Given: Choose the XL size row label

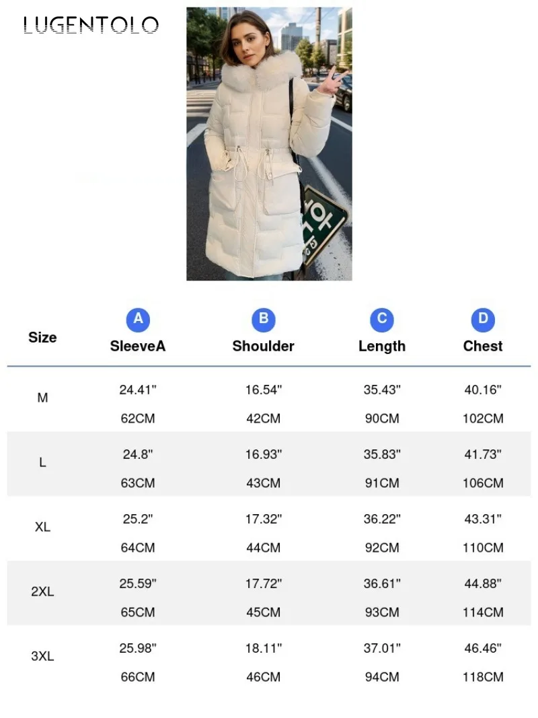Looking at the screenshot, I should coord(42,527).
